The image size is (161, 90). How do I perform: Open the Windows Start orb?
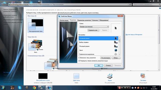click(x=3, y=88)
